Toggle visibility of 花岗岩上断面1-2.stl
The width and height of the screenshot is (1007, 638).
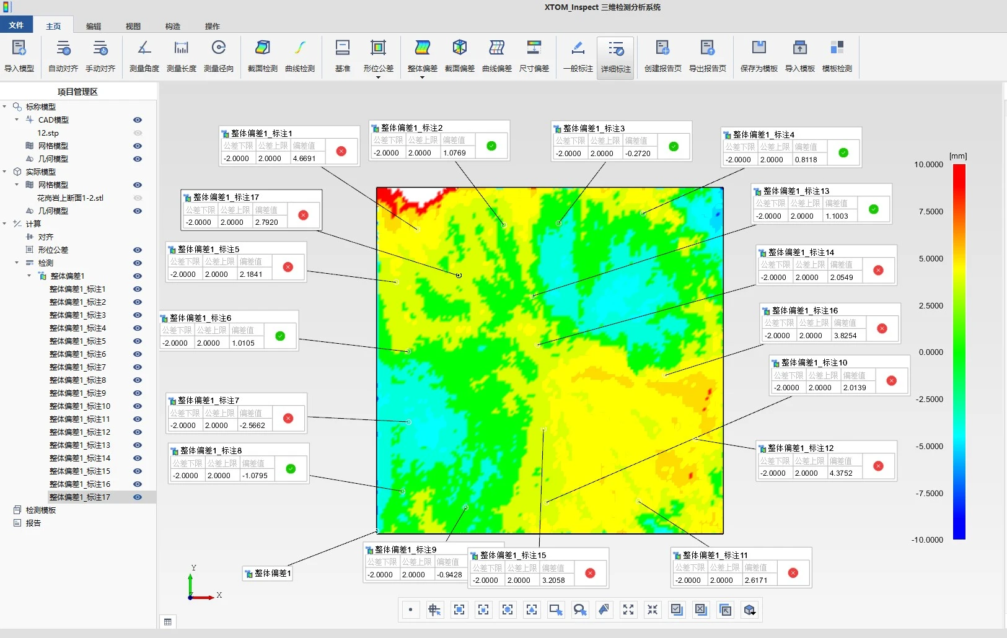click(138, 198)
